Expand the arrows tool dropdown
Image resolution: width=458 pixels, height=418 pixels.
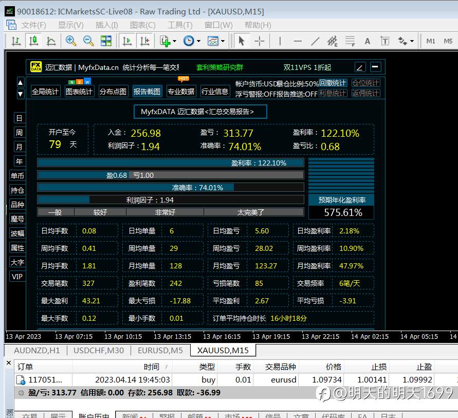[x=412, y=41]
